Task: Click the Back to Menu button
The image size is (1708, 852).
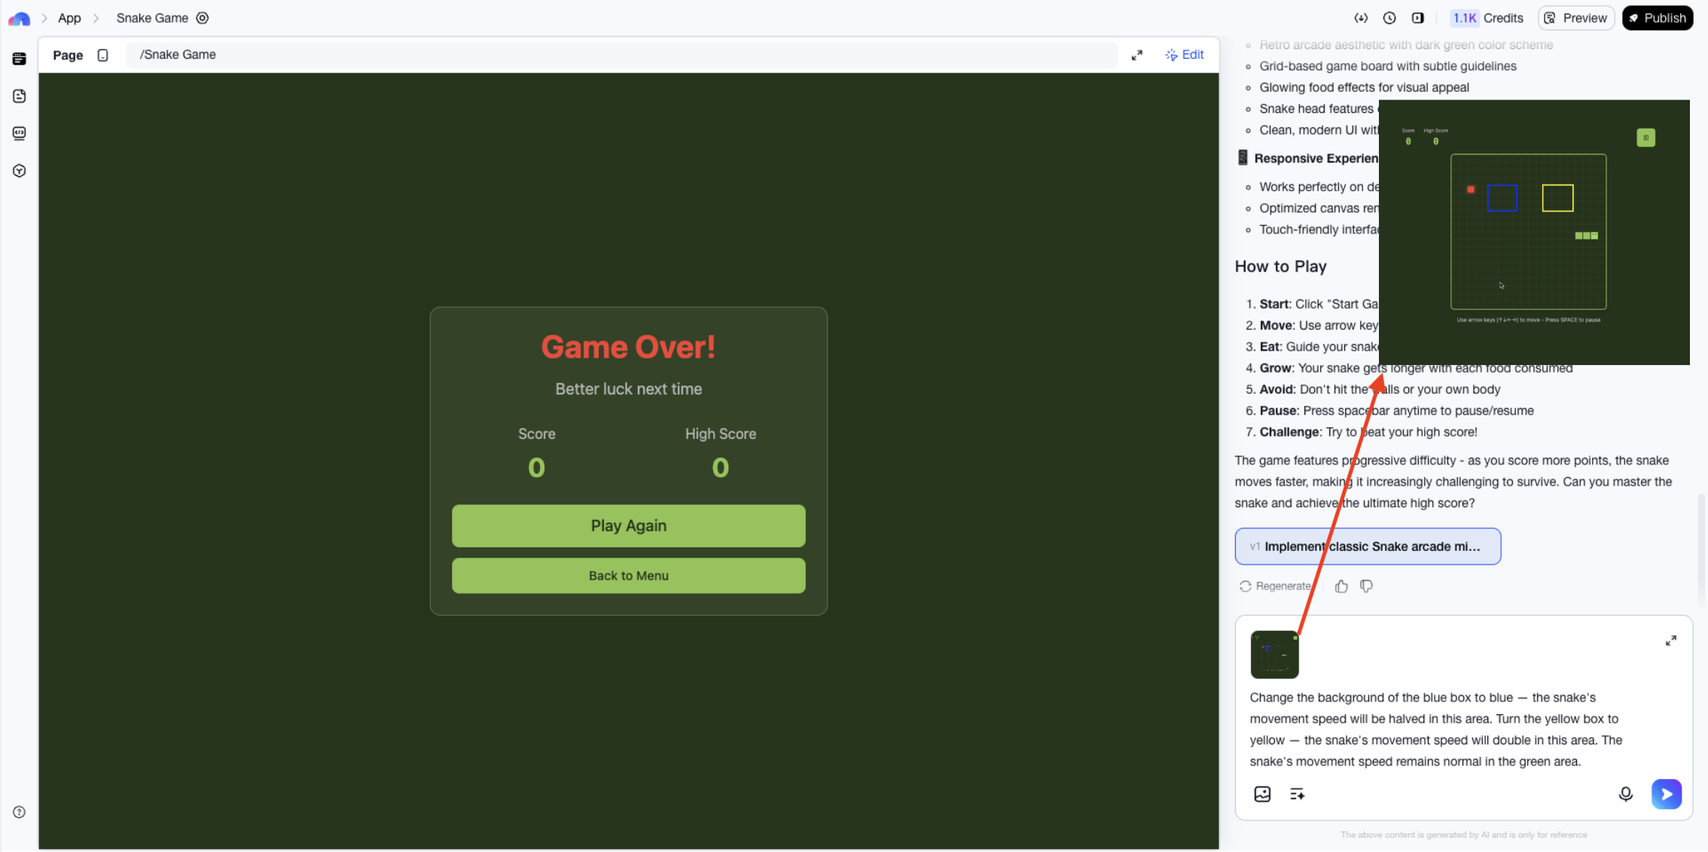Action: point(628,576)
